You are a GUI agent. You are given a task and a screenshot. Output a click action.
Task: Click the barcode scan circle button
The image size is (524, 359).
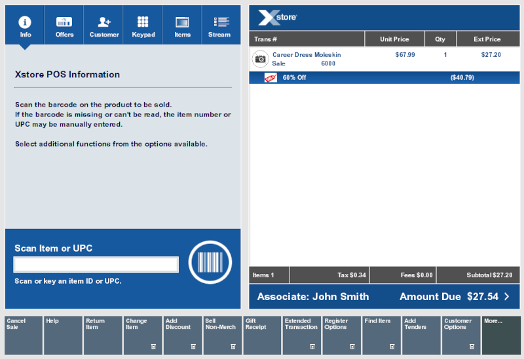click(210, 262)
